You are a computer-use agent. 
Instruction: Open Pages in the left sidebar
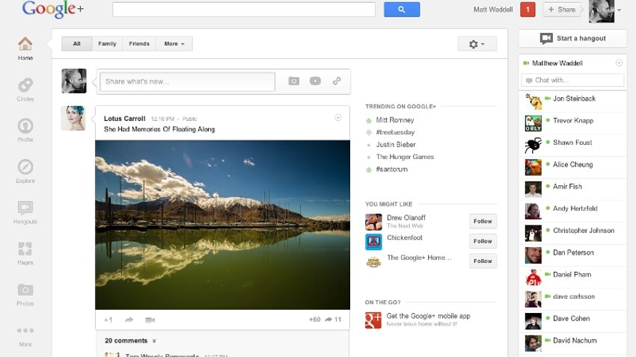(25, 253)
